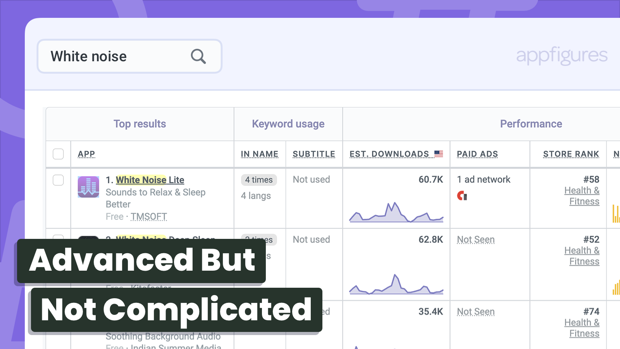Click the #74 store rank value
This screenshot has width=620, height=349.
point(591,312)
